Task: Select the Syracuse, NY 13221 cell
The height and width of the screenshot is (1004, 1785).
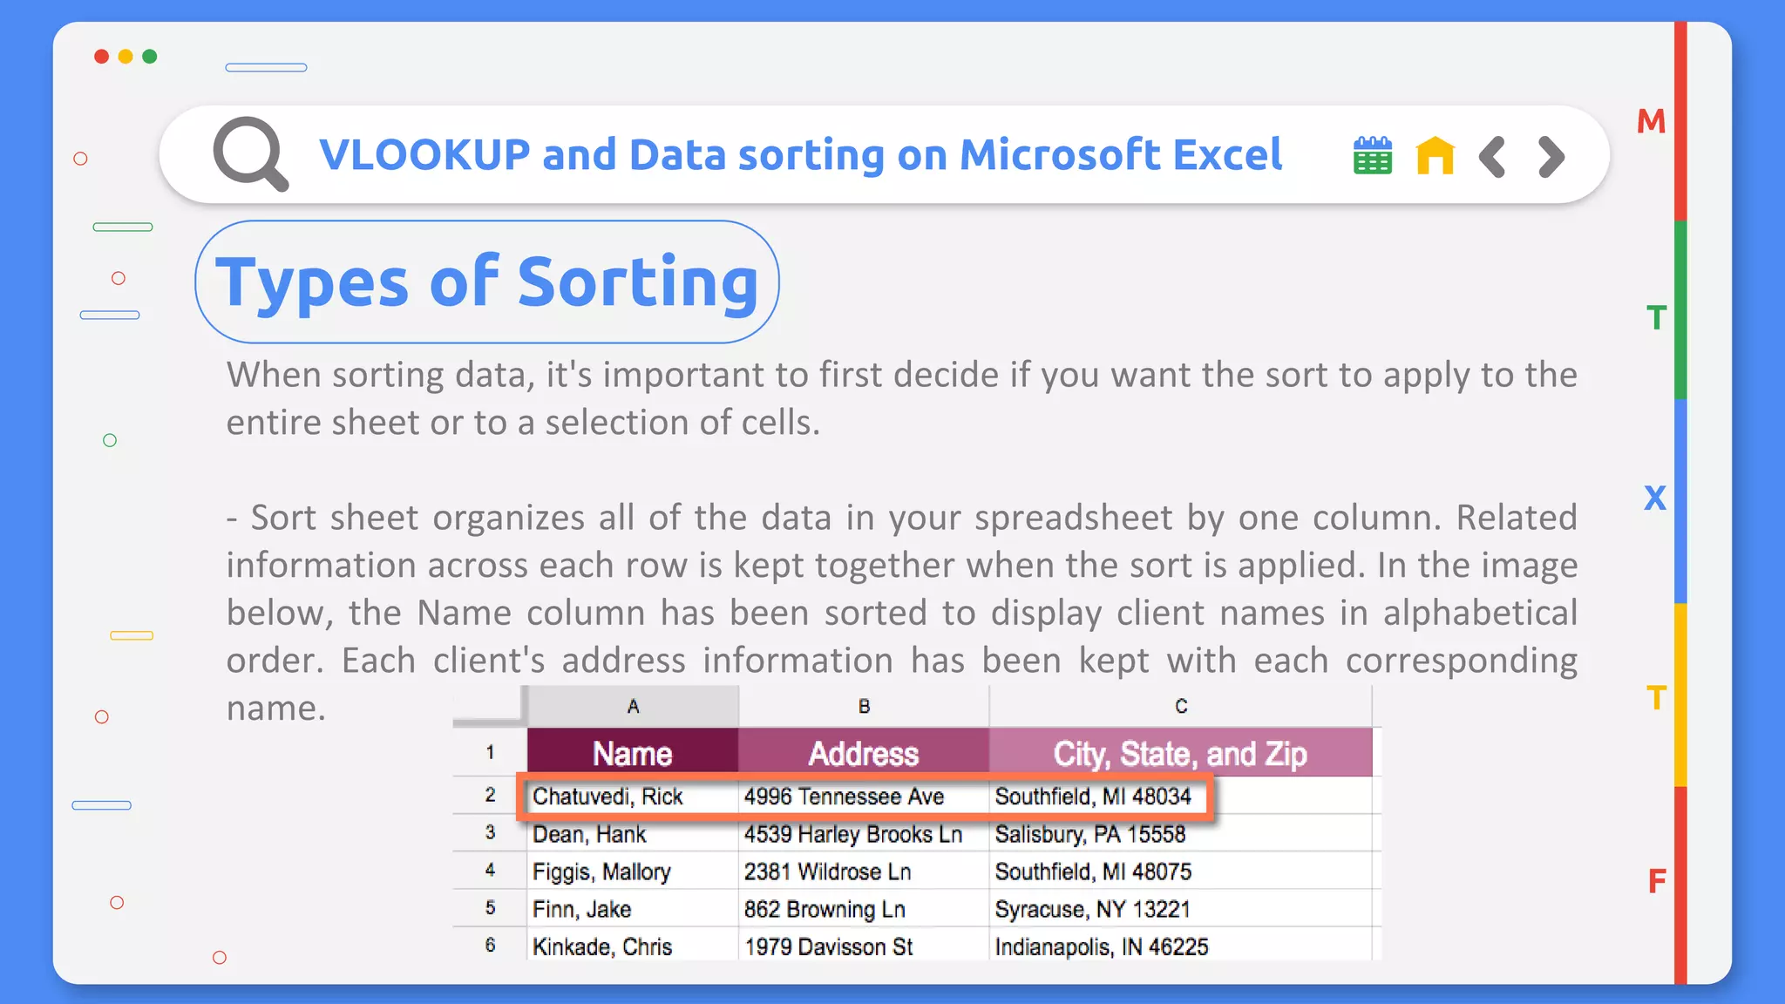Action: (x=1181, y=908)
